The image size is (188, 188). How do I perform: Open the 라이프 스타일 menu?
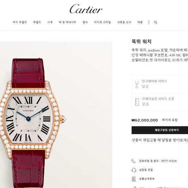coord(102,22)
